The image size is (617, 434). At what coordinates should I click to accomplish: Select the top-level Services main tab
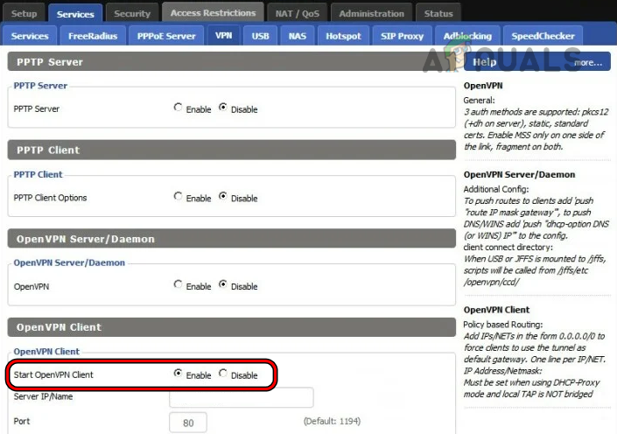click(x=75, y=14)
